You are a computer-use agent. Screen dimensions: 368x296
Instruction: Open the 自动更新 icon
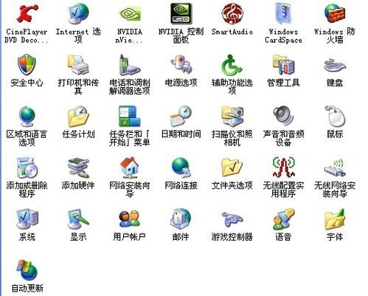click(27, 270)
